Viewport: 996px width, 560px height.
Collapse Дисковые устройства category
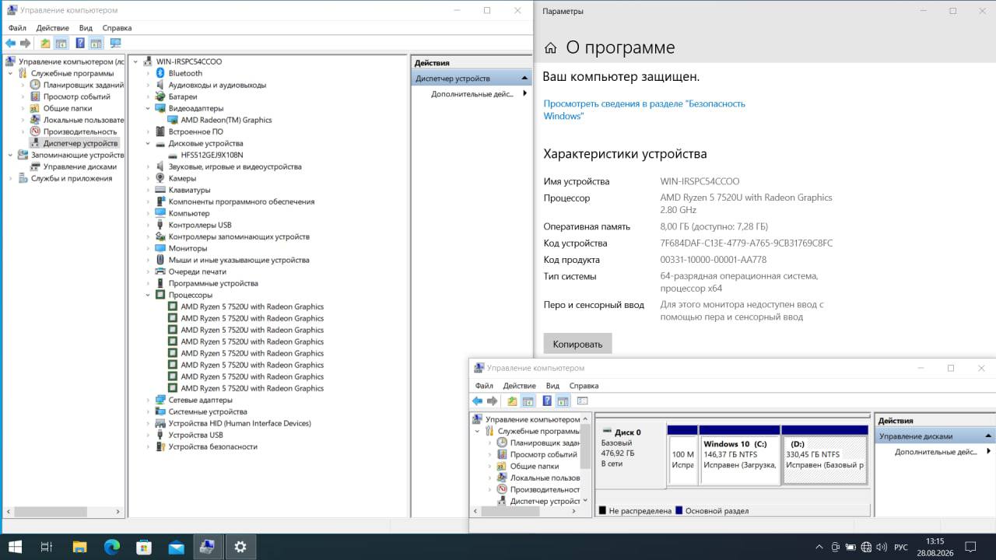click(149, 143)
